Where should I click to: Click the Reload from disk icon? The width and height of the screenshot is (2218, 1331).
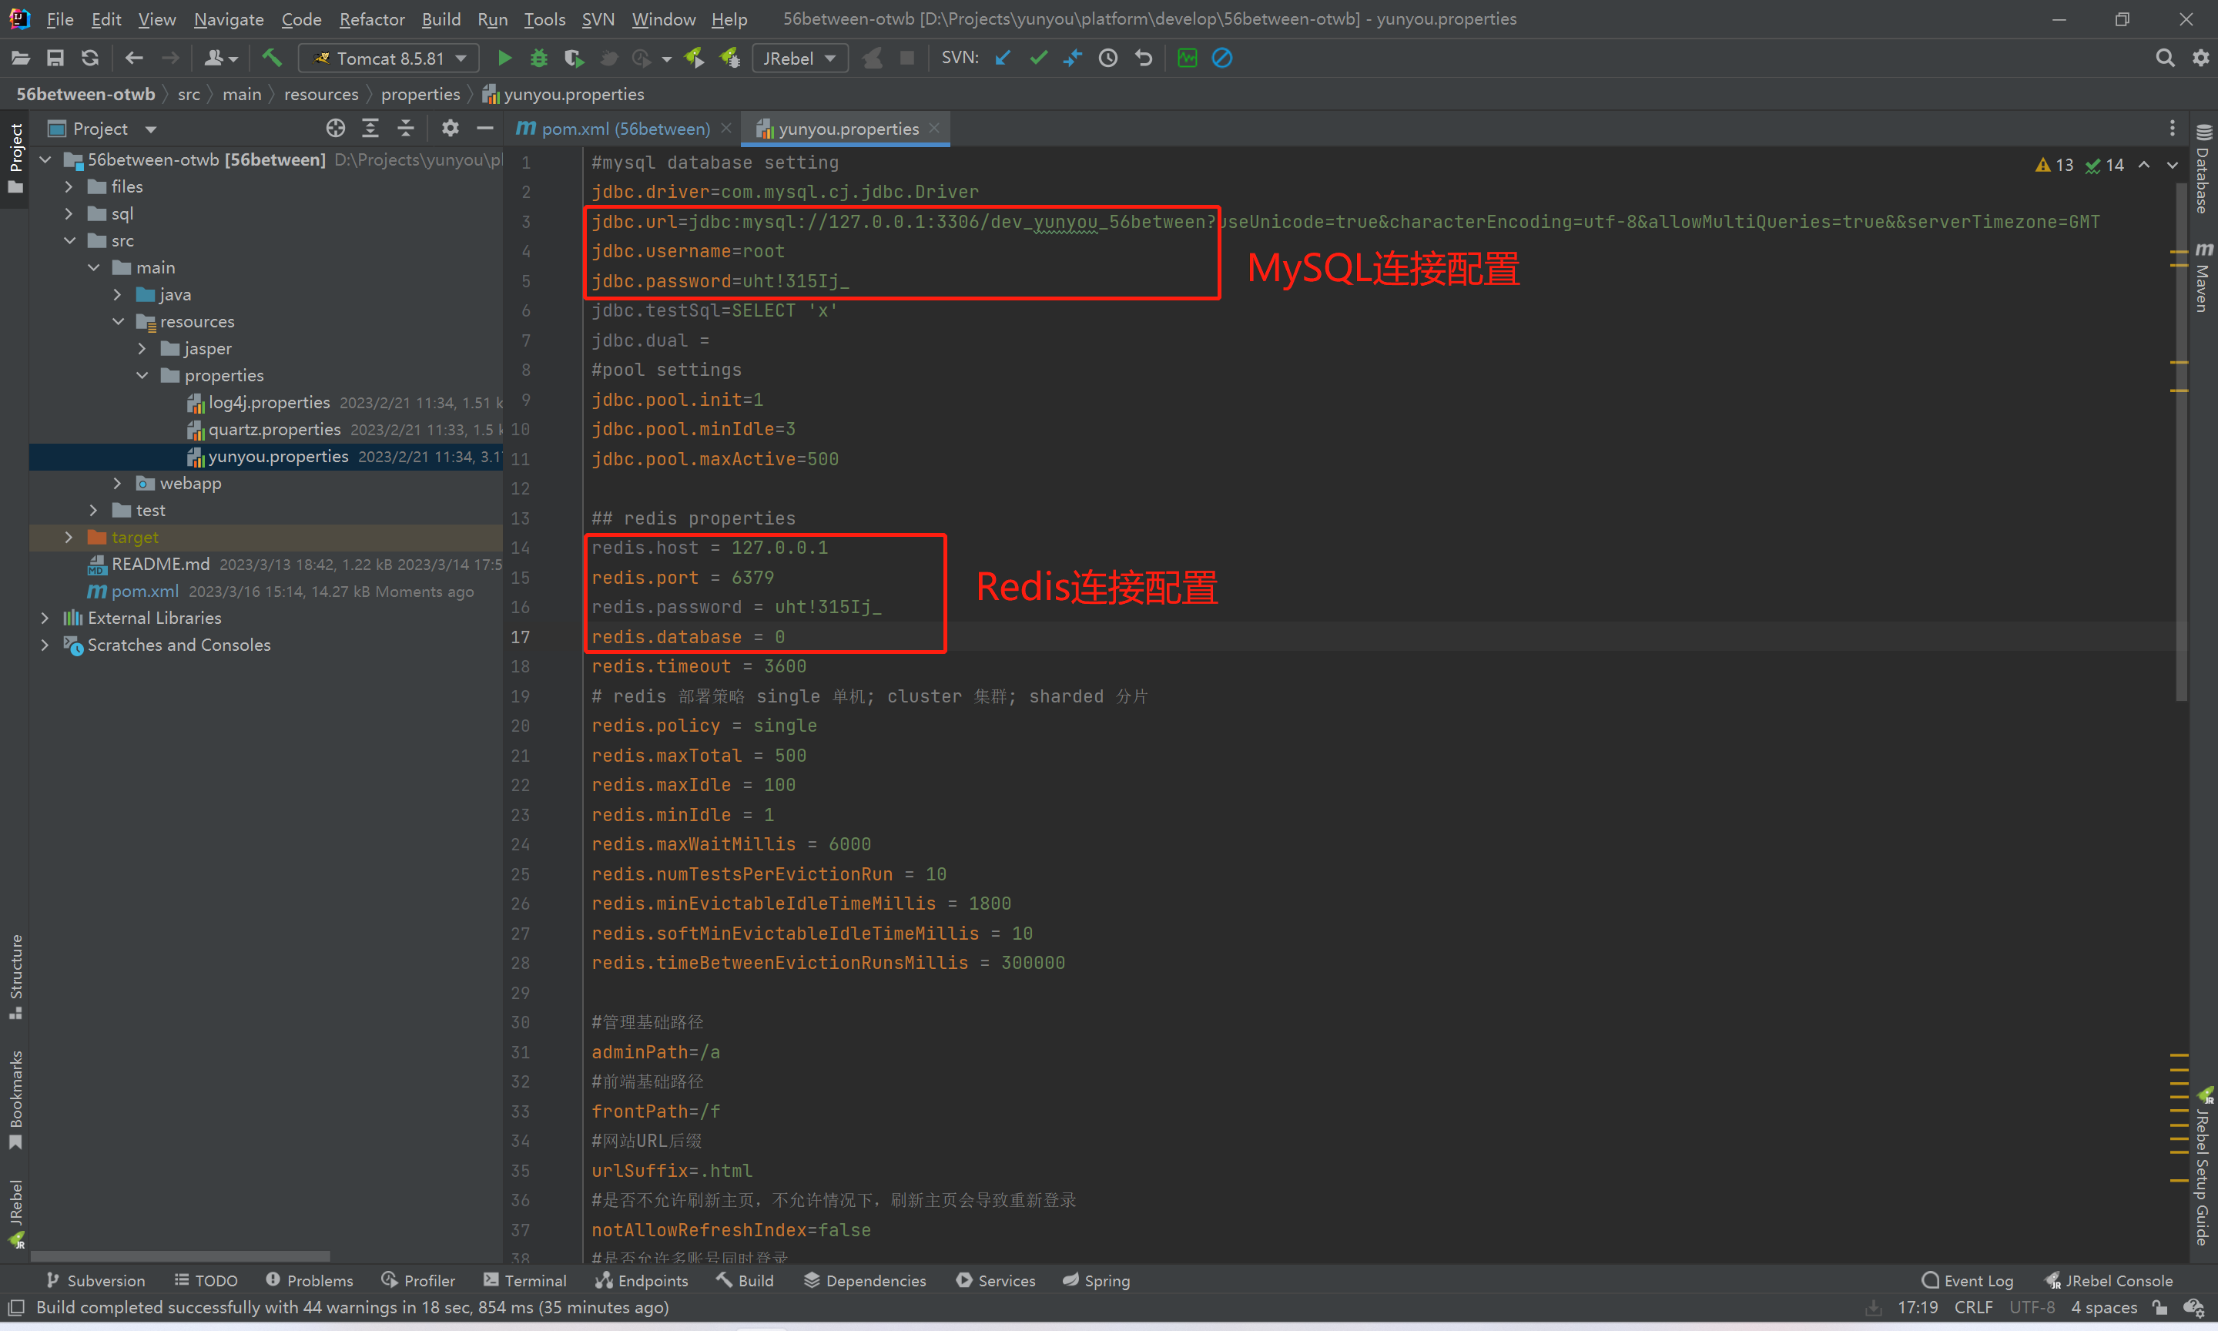tap(89, 59)
